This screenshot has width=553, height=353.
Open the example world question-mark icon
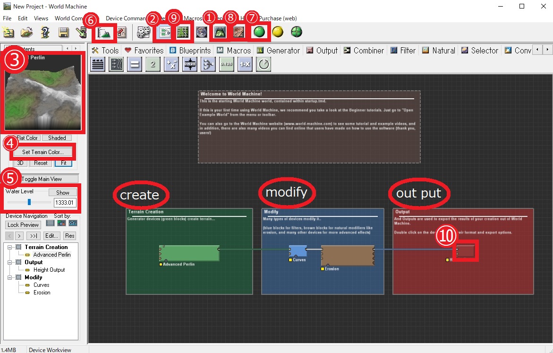tap(45, 32)
